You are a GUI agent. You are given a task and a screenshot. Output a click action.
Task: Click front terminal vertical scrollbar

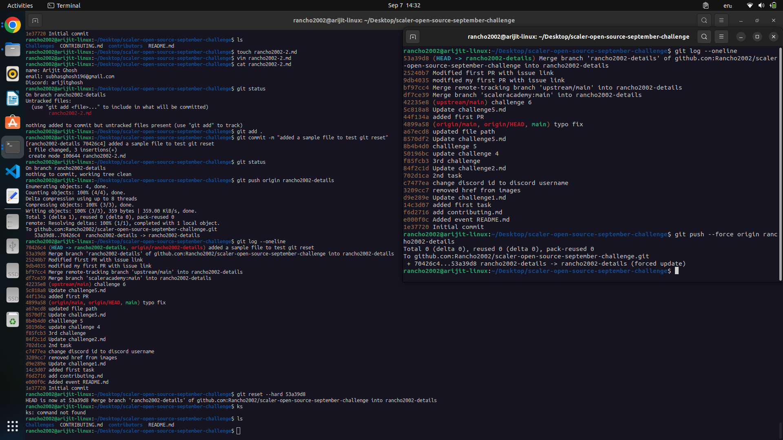point(780,163)
